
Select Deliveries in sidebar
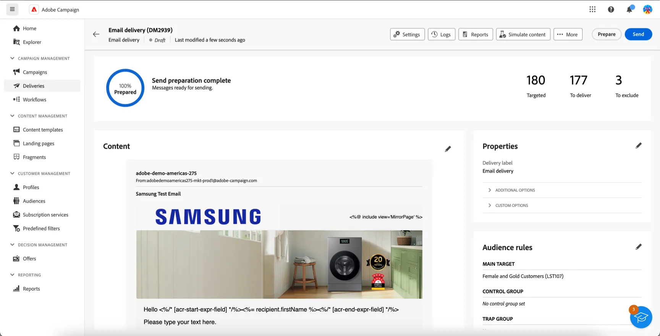[42, 86]
